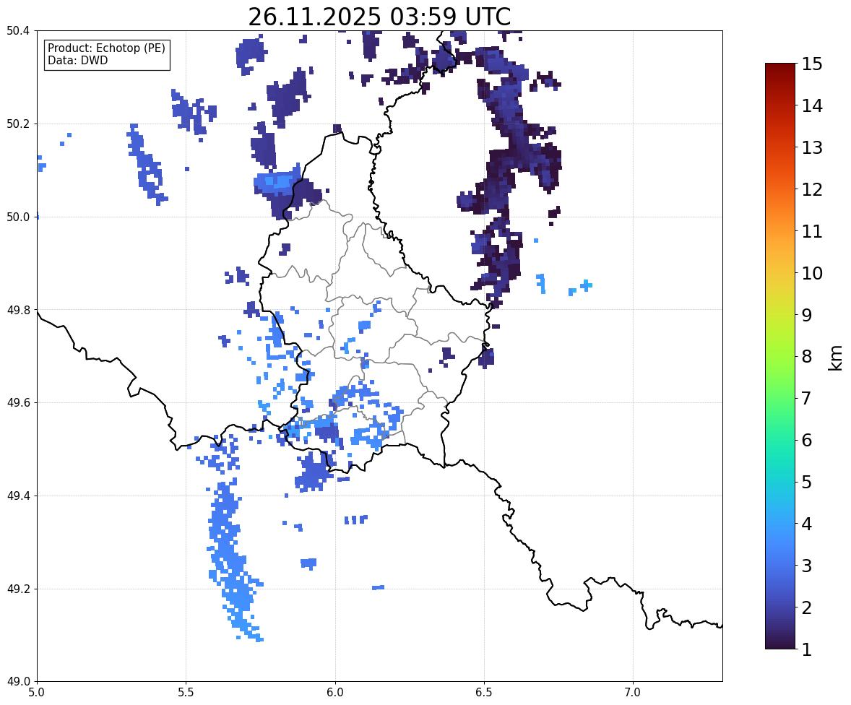Click the colorbar label 7
This screenshot has width=851, height=705.
[806, 398]
